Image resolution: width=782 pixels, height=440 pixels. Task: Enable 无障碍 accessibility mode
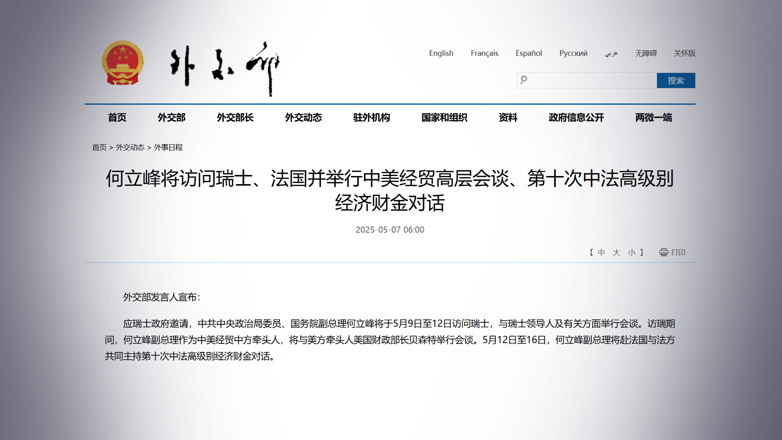(646, 53)
